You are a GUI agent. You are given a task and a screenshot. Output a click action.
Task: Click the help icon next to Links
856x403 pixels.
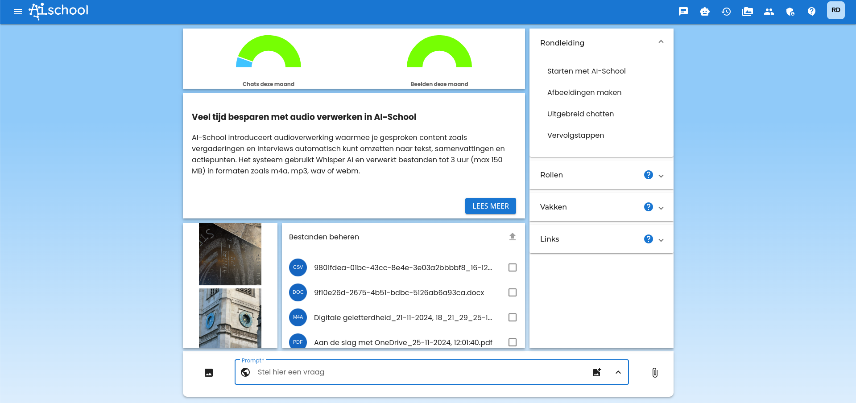click(649, 239)
